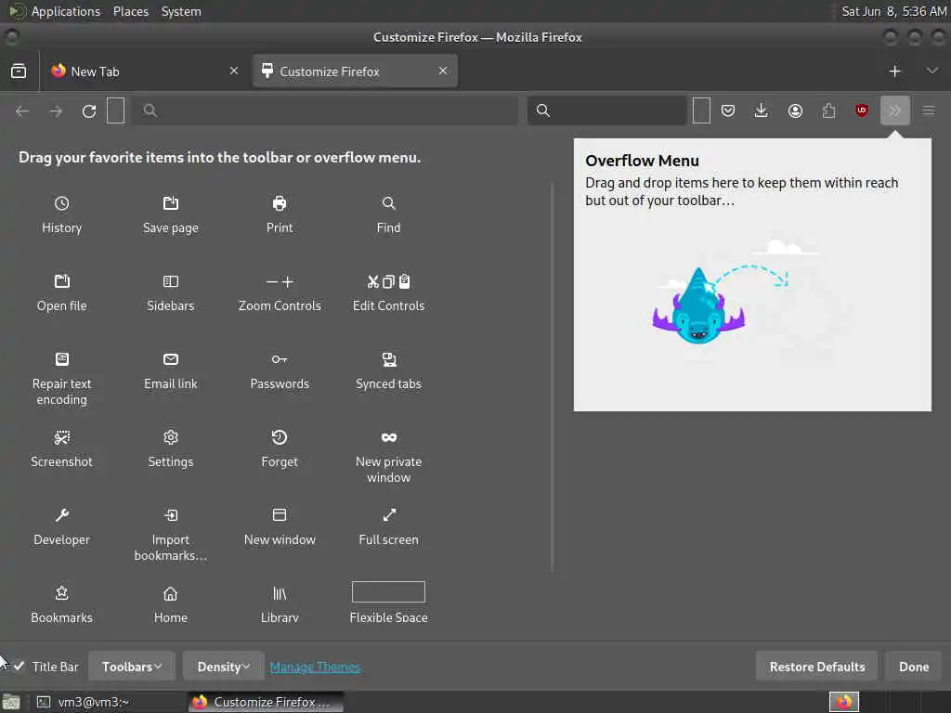Open the Density dropdown
The width and height of the screenshot is (951, 713).
coord(223,667)
